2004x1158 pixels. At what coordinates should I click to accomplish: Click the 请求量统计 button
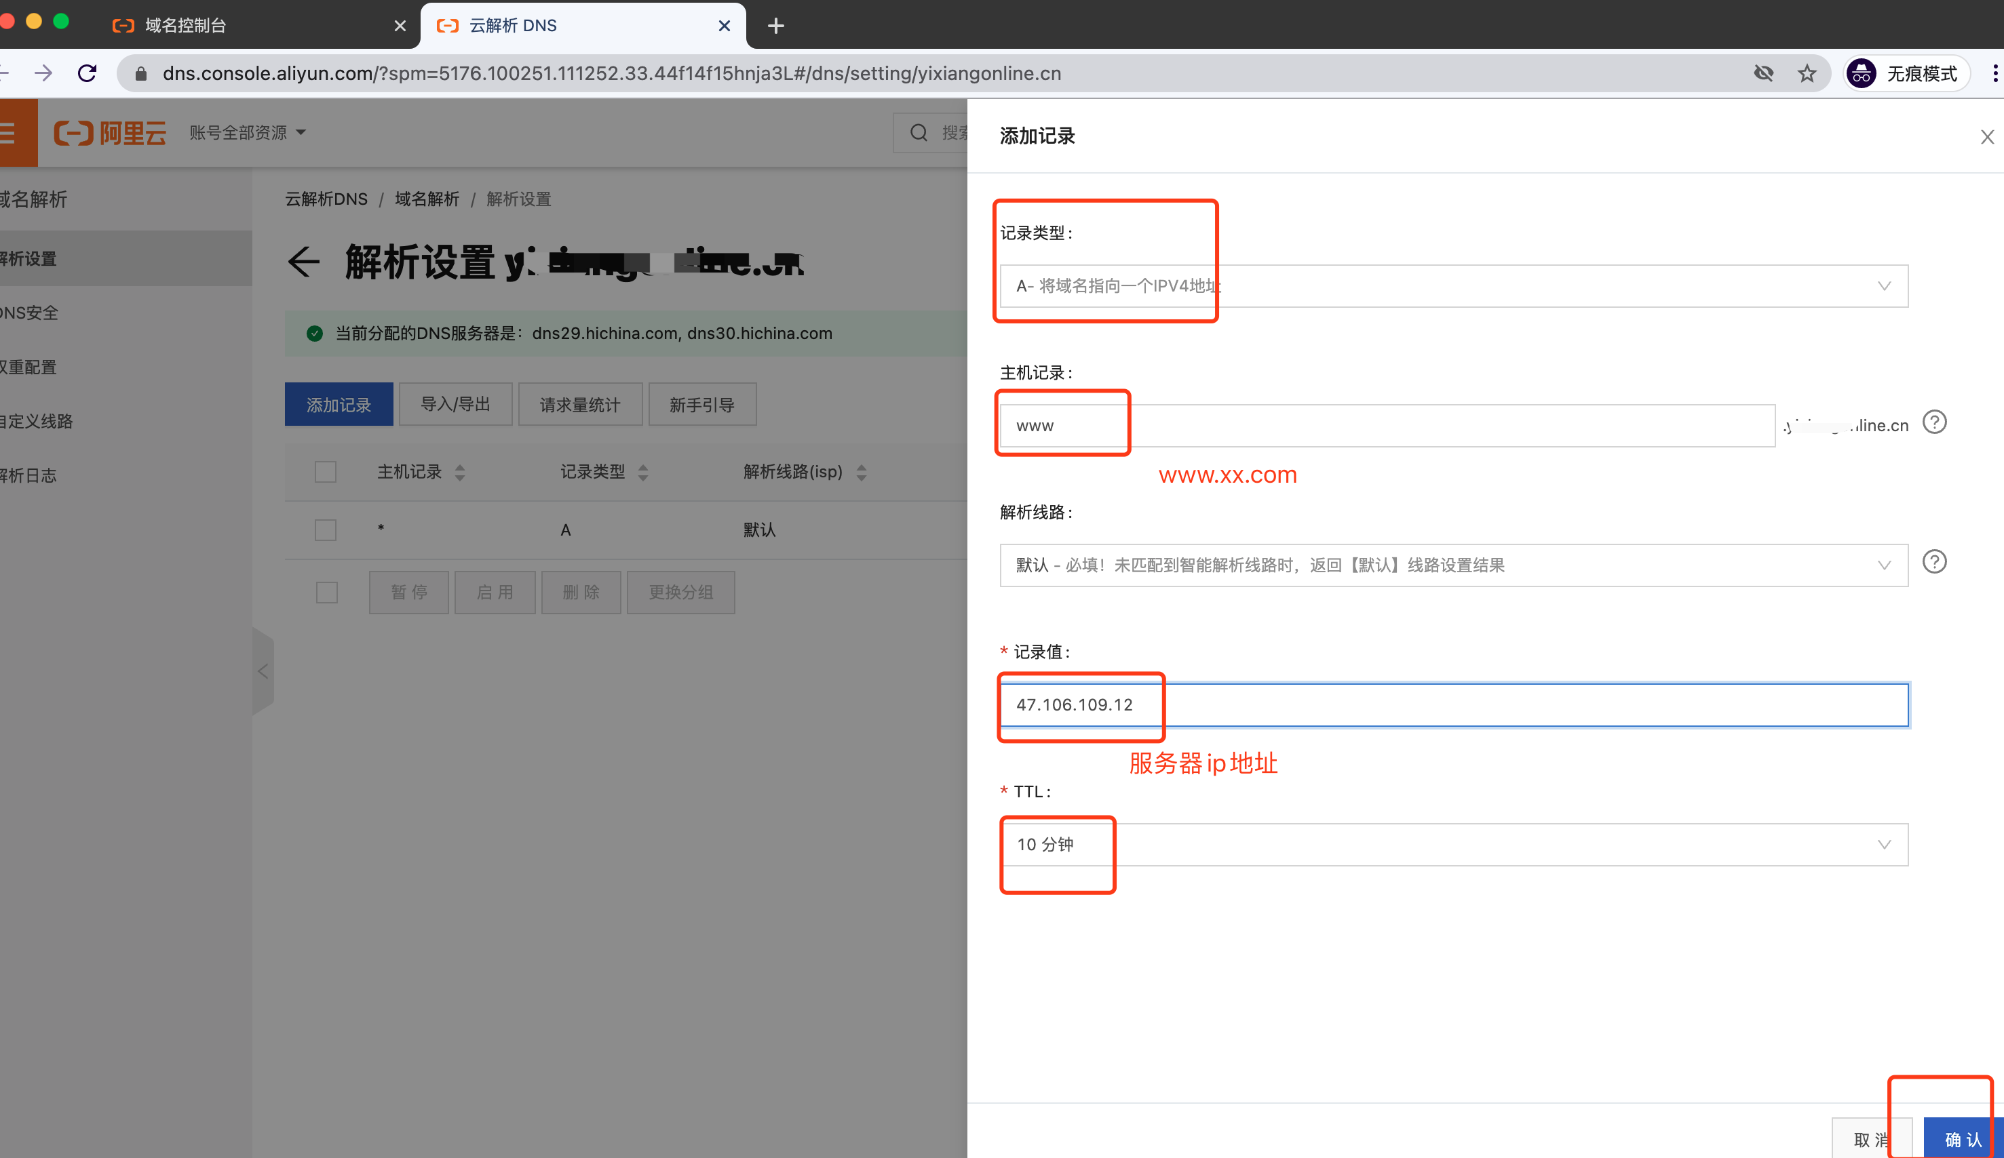click(580, 405)
